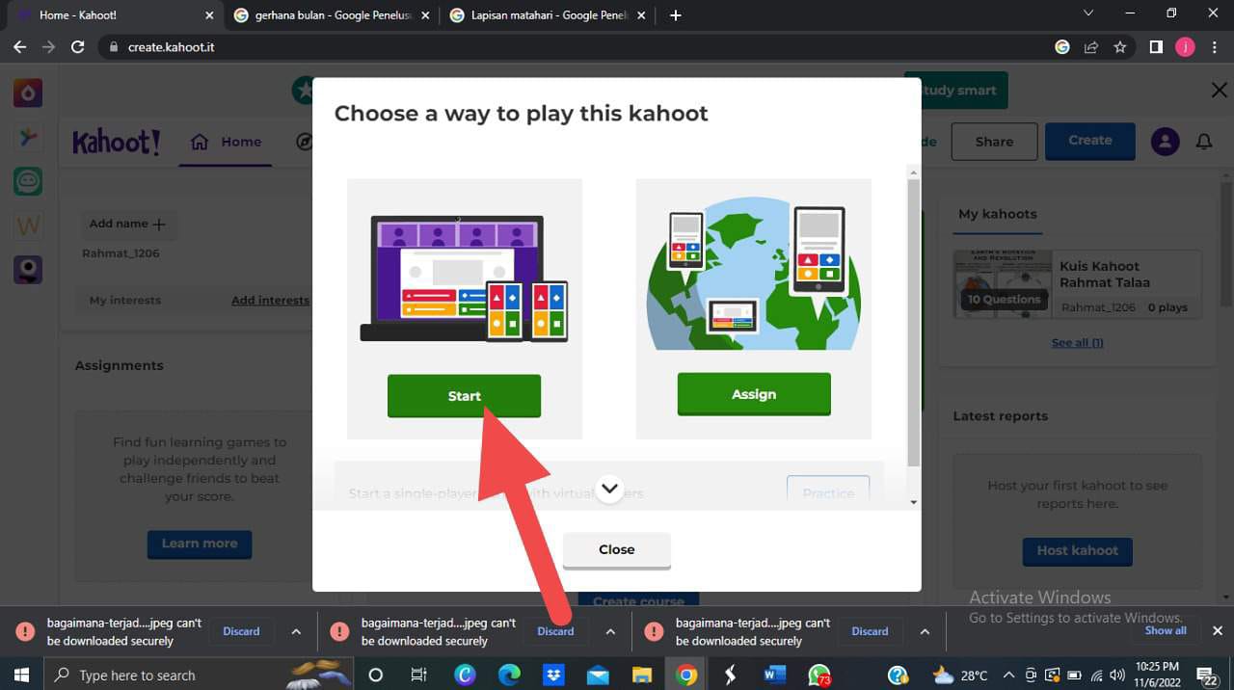Go back to the previous page

pyautogui.click(x=20, y=46)
